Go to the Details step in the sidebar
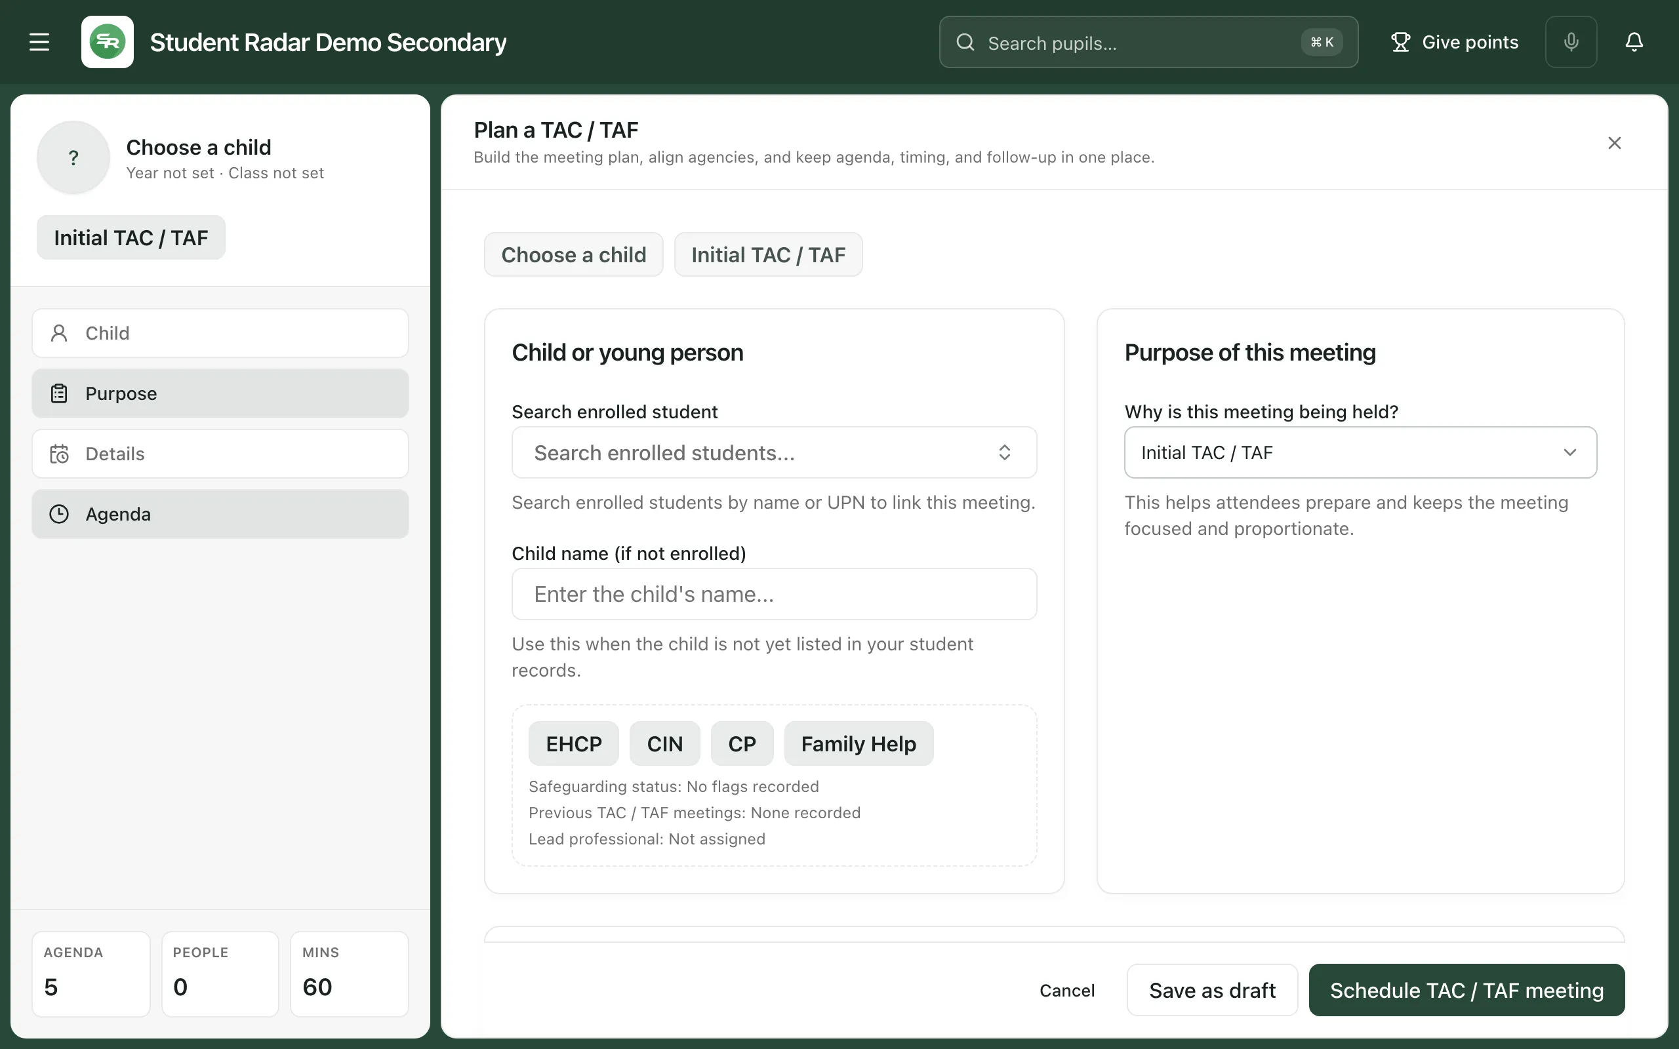The height and width of the screenshot is (1049, 1679). tap(220, 454)
